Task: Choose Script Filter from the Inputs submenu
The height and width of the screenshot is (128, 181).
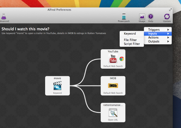Action: coord(132,44)
